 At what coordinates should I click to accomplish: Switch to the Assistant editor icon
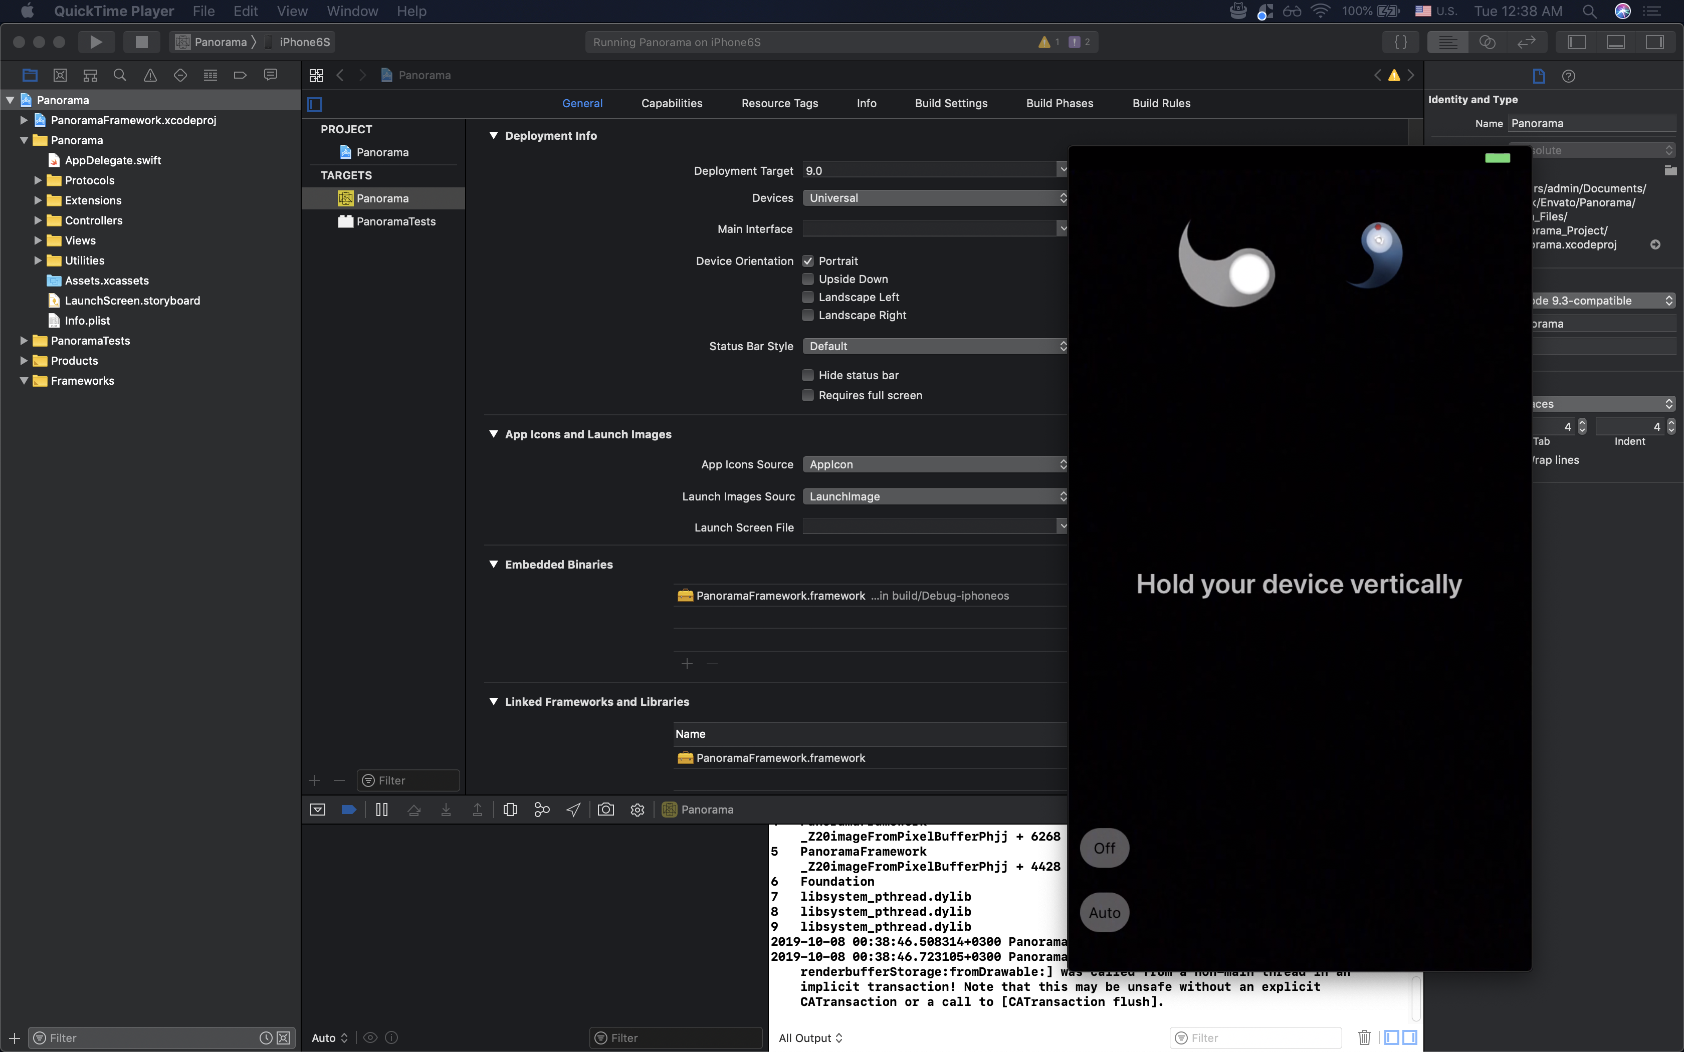click(x=1487, y=42)
